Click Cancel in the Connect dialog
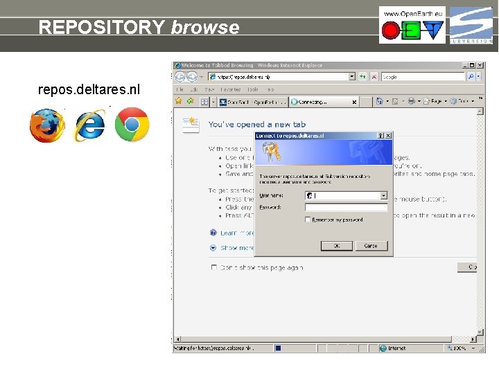The image size is (499, 374). (x=371, y=246)
